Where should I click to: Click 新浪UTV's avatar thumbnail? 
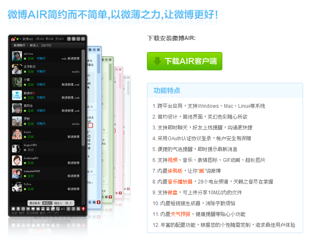[x=17, y=95]
